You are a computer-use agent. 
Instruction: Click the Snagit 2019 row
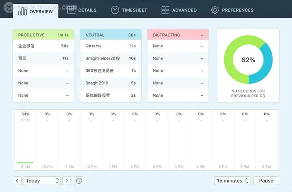(111, 83)
